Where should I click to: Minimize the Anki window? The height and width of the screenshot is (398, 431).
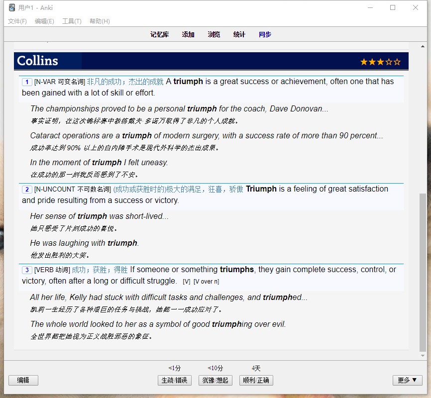[370, 7]
